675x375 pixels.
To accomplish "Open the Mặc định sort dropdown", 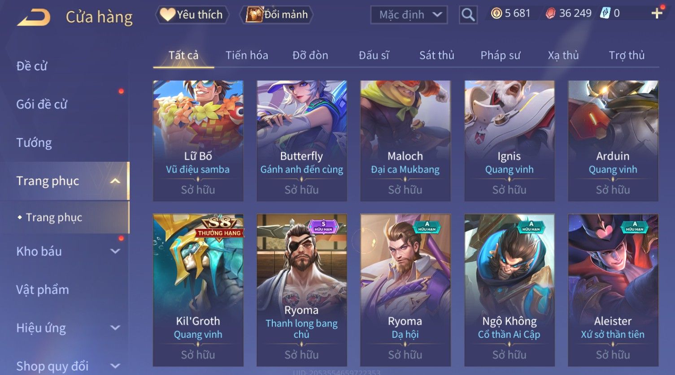I will 409,15.
